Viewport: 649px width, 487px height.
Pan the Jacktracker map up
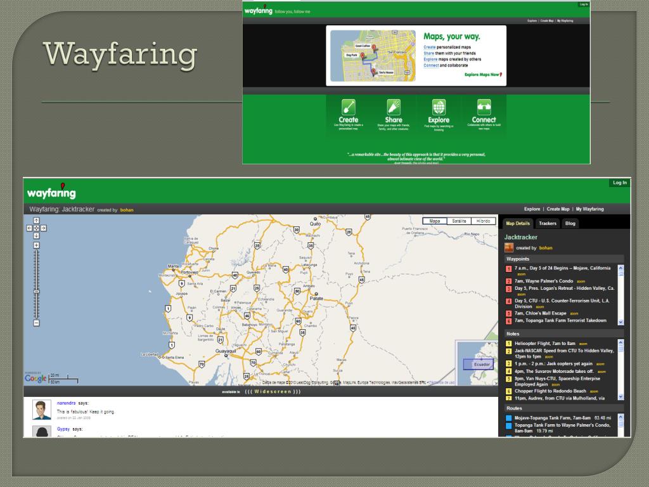coord(36,221)
